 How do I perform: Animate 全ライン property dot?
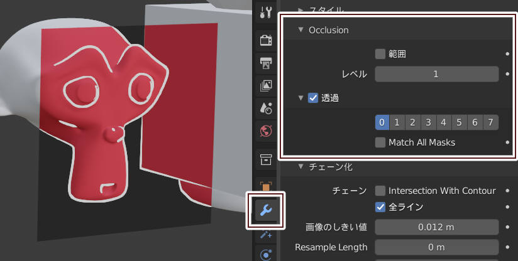pos(508,207)
